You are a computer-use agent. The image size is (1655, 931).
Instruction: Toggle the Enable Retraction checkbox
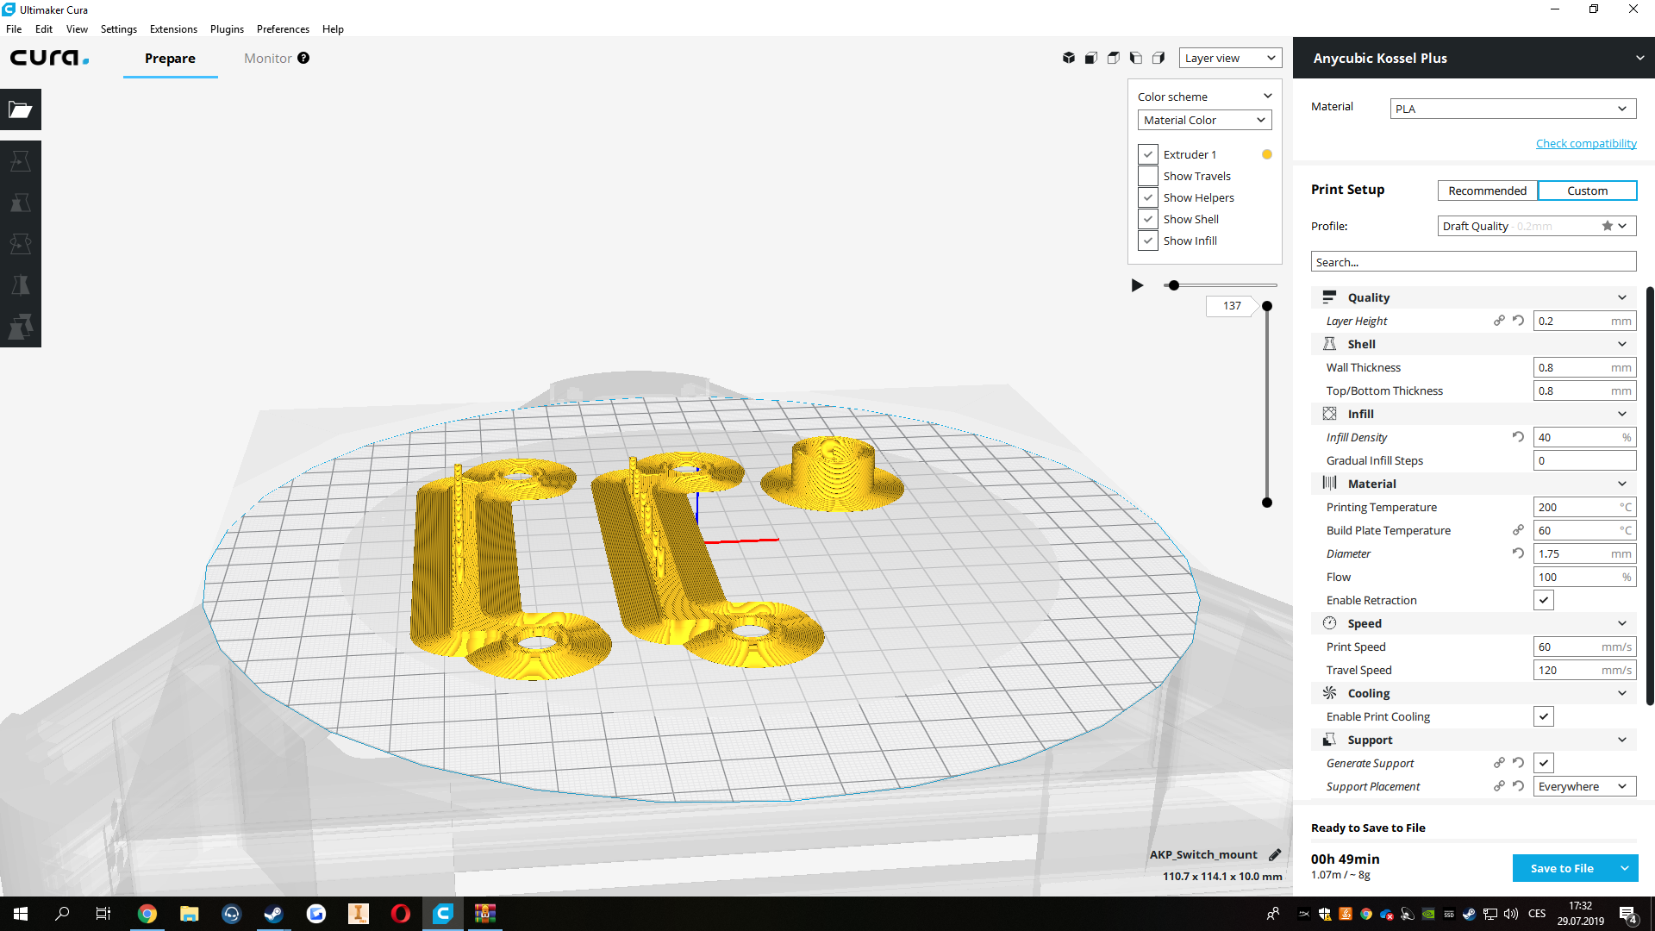(x=1543, y=600)
